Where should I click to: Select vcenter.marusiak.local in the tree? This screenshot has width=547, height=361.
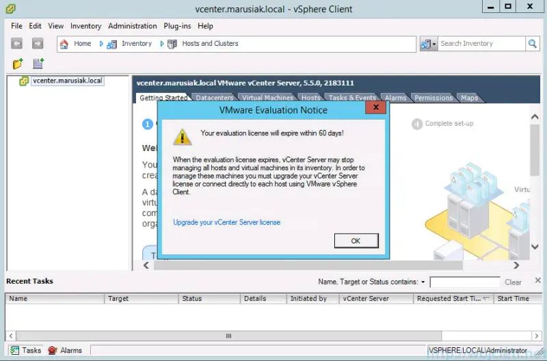68,81
